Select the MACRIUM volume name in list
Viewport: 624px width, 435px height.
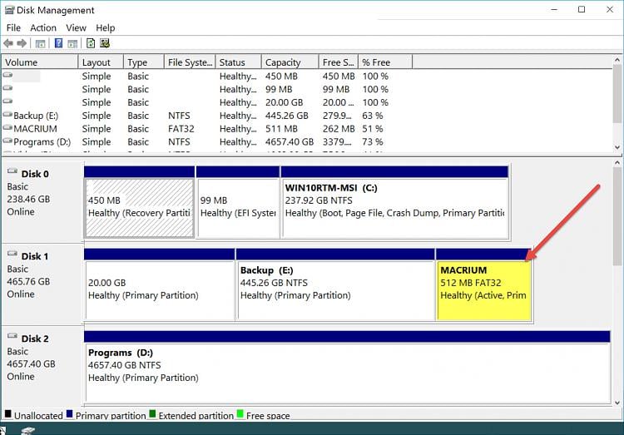[x=36, y=129]
